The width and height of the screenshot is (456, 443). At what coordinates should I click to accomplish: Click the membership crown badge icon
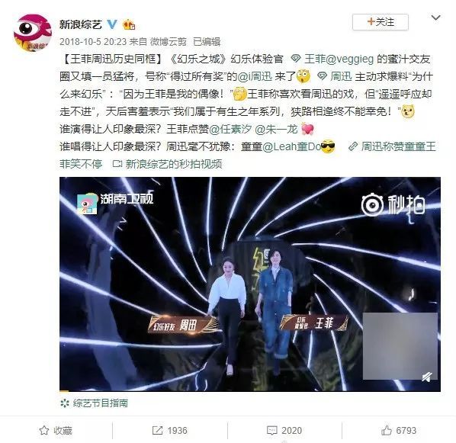tap(129, 24)
